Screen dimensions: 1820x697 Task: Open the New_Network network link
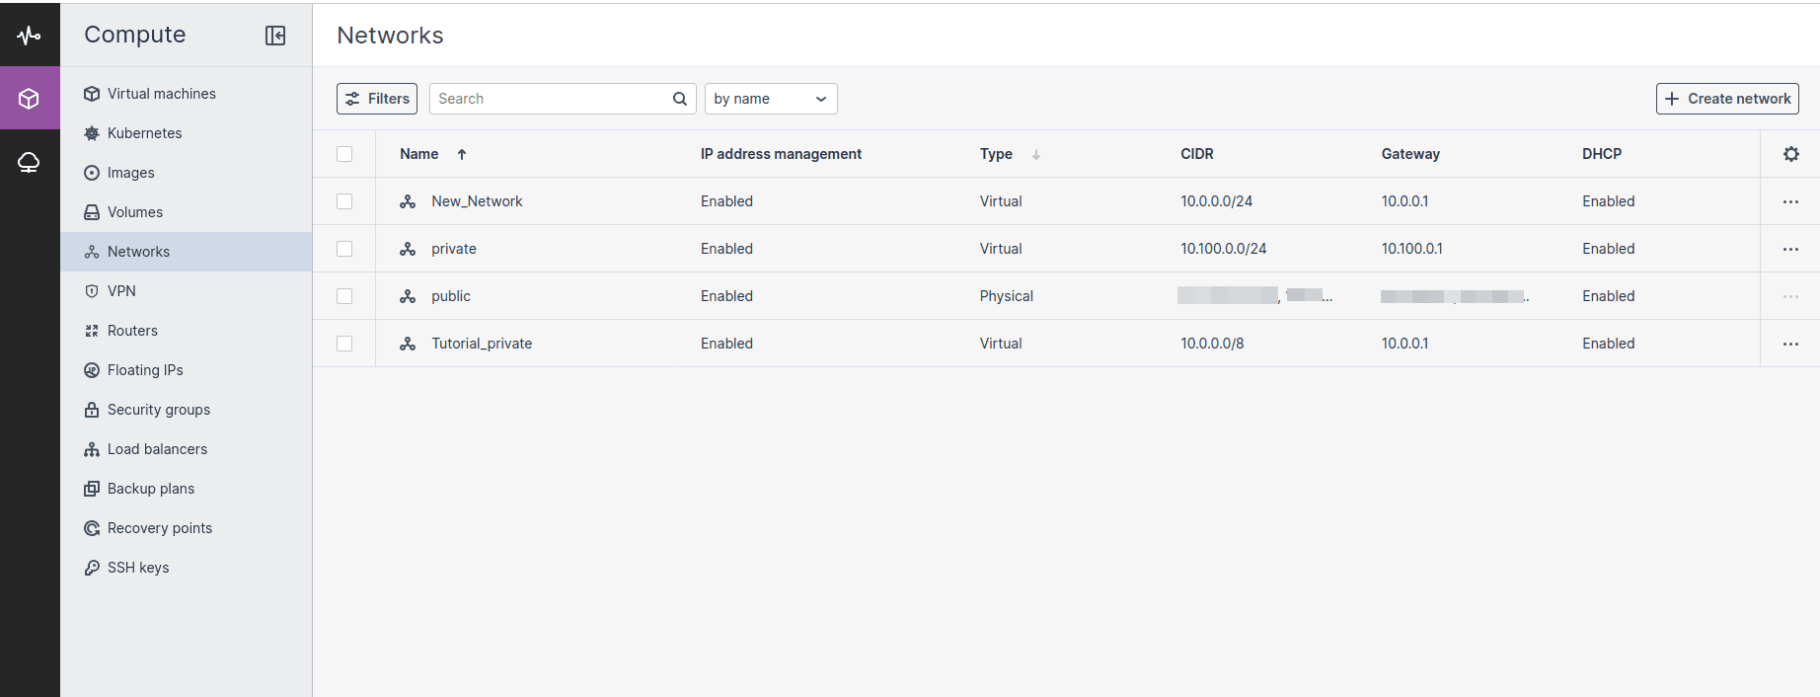coord(477,201)
